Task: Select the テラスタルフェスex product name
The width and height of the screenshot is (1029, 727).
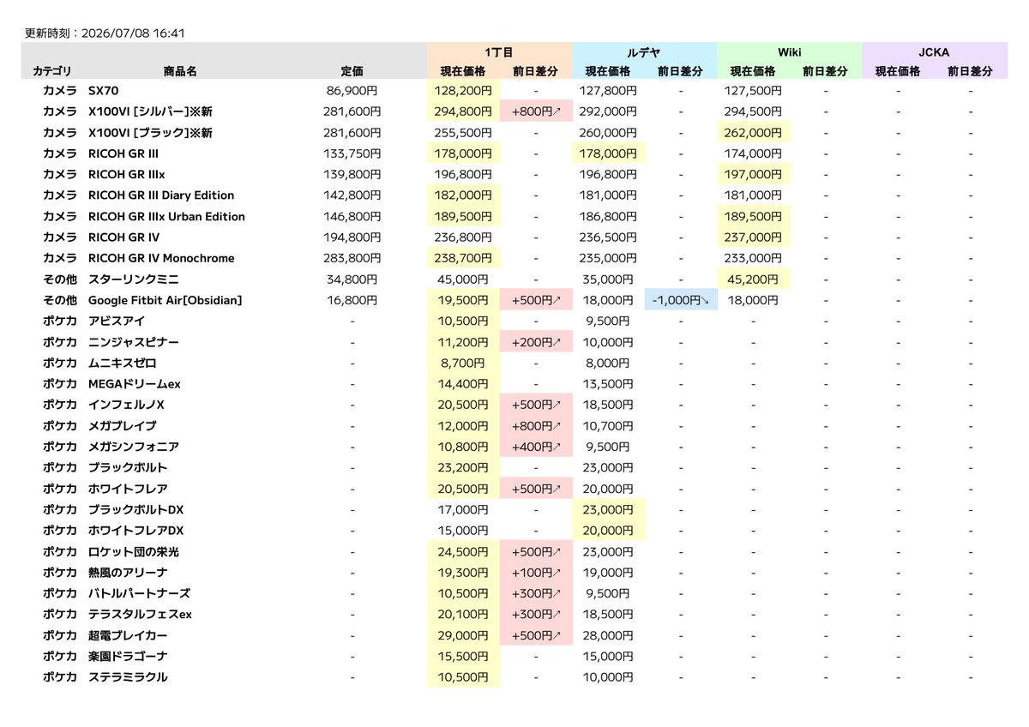Action: click(x=140, y=615)
